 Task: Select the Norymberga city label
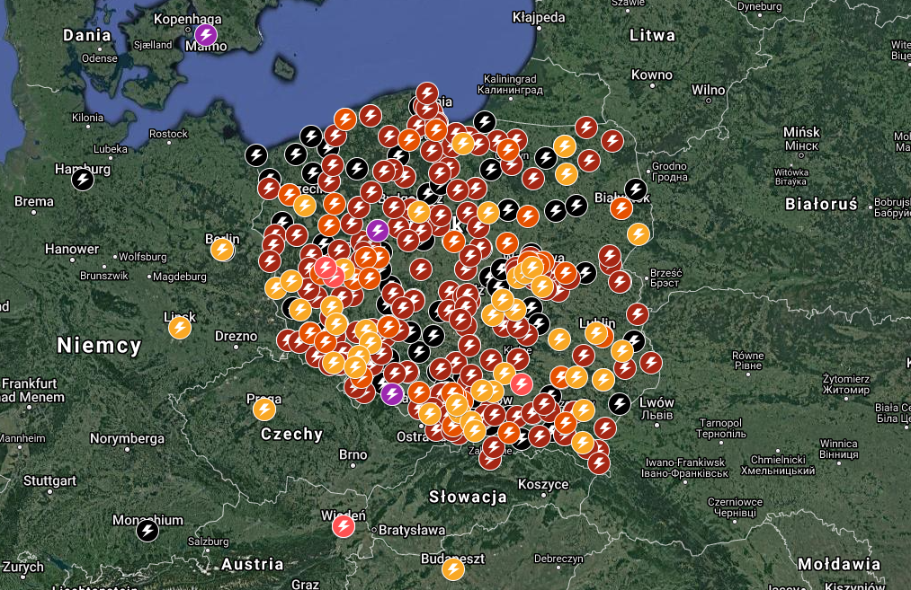click(x=127, y=438)
